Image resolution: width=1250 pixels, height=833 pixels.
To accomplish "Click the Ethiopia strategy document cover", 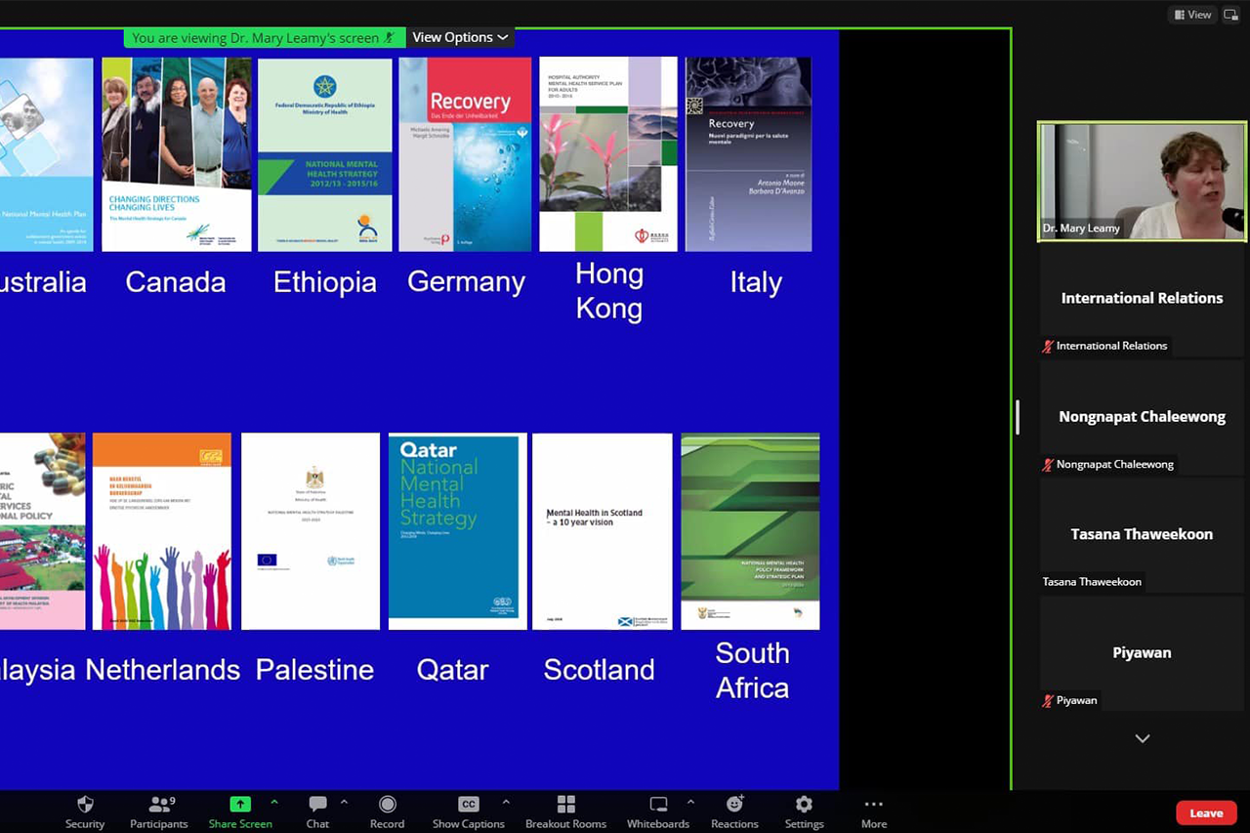I will click(x=324, y=154).
